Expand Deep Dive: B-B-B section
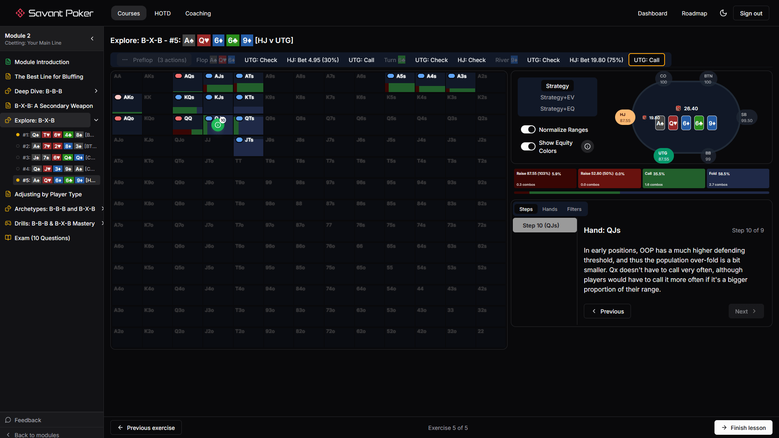 (x=96, y=91)
